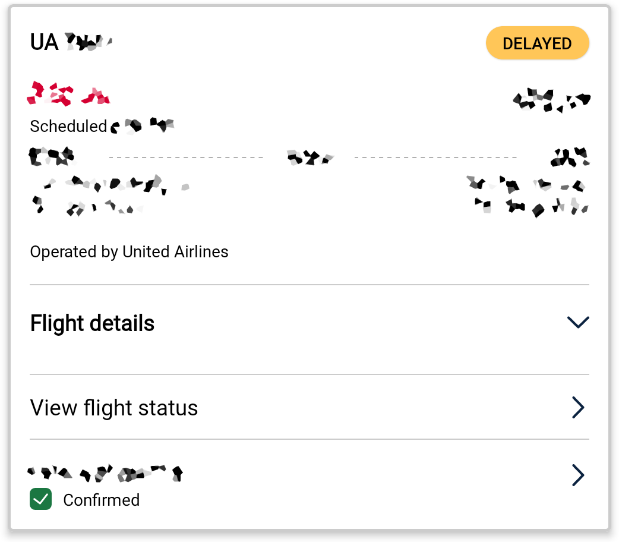Image resolution: width=619 pixels, height=542 pixels.
Task: Click the yellow DELAYED status badge
Action: pyautogui.click(x=537, y=43)
